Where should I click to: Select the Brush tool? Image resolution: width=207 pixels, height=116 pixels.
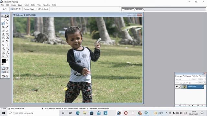tap(7, 31)
